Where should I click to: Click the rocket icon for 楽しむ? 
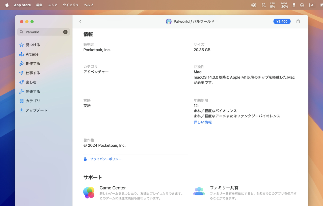pyautogui.click(x=21, y=82)
